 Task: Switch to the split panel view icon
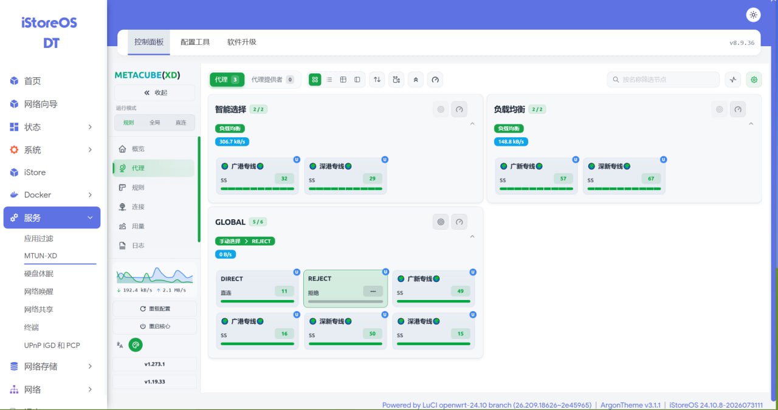tap(357, 80)
